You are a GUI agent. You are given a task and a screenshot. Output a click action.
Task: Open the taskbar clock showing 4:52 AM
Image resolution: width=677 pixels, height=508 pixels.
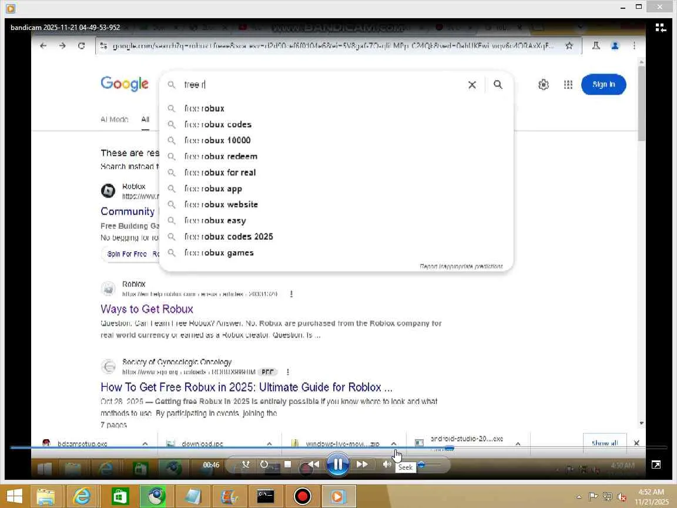pyautogui.click(x=652, y=497)
